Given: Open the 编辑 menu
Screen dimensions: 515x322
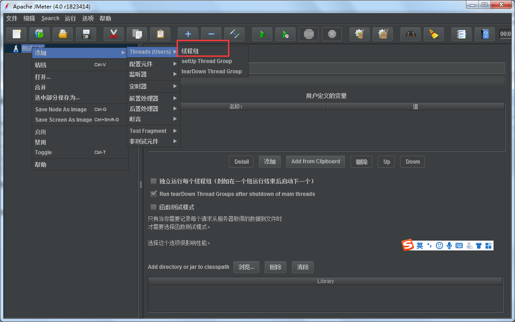Looking at the screenshot, I should coord(29,18).
